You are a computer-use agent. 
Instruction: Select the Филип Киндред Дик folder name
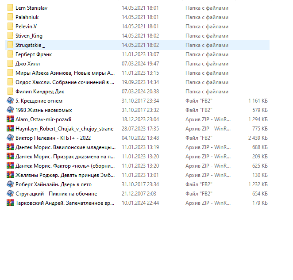(x=40, y=92)
